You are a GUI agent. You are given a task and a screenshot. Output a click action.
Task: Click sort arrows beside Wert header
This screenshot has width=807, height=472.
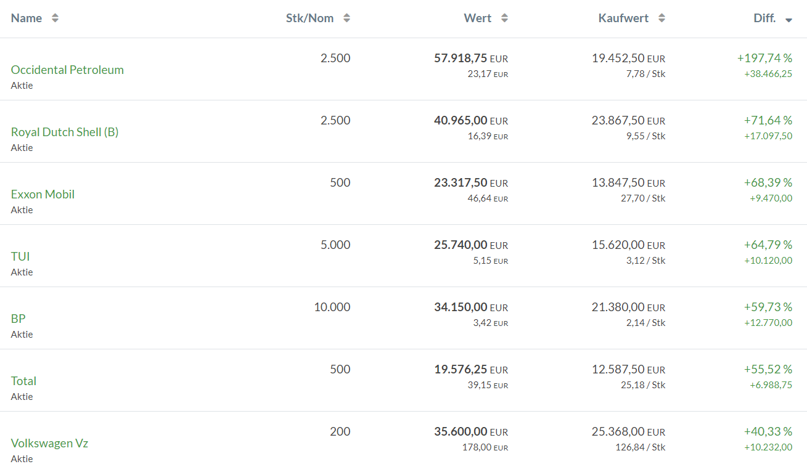click(x=504, y=18)
